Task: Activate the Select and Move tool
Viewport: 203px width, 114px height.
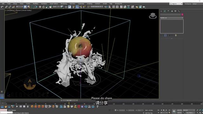Action: click(x=40, y=7)
